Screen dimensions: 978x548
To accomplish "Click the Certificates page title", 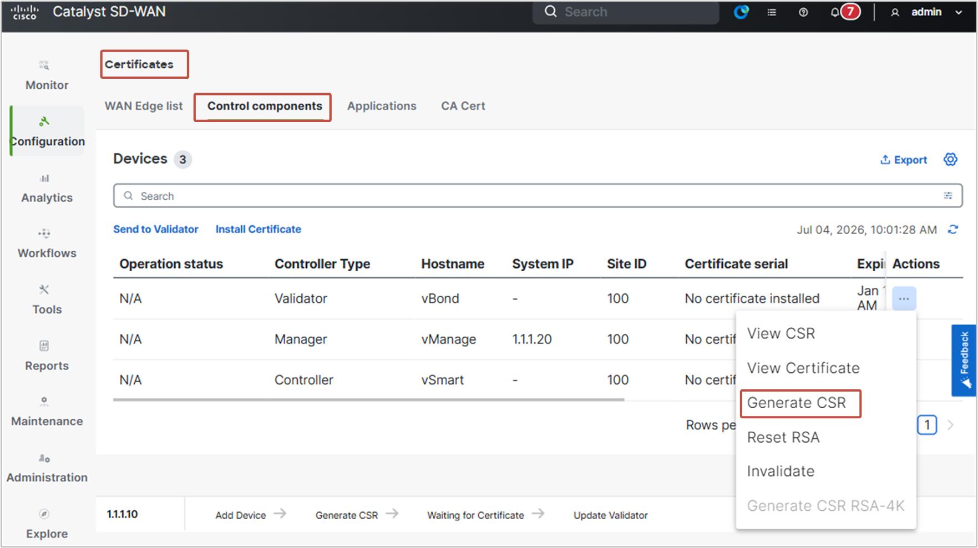I will 139,64.
